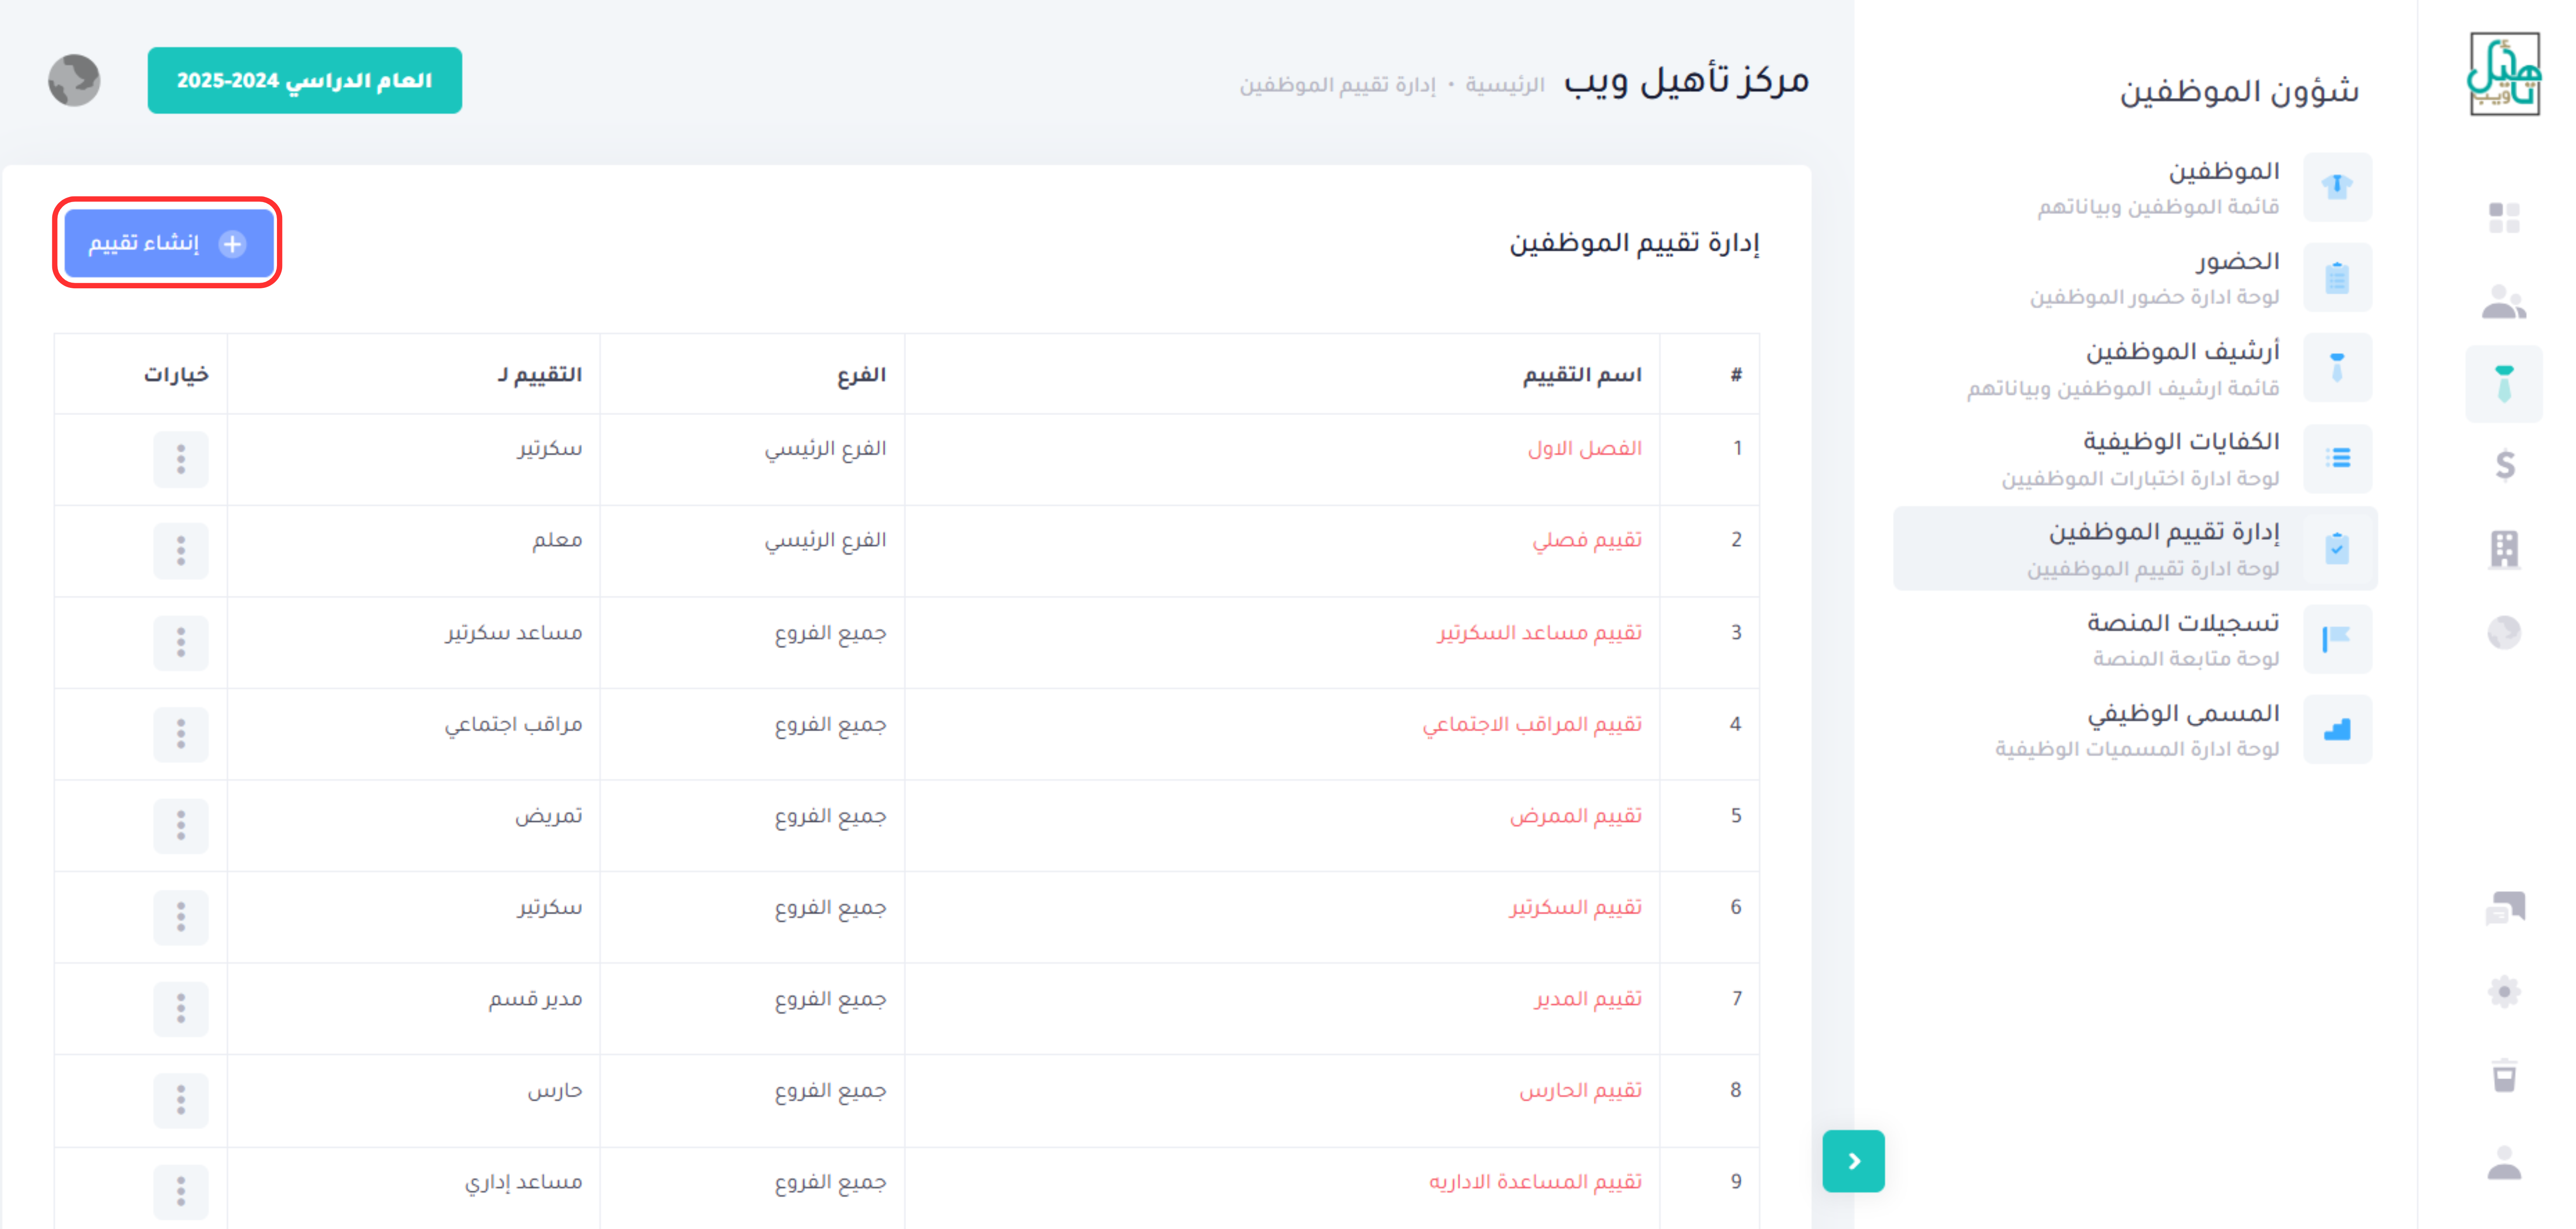Screen dimensions: 2576x1229
Task: Open the الفصل الاول evaluation link
Action: (1584, 448)
